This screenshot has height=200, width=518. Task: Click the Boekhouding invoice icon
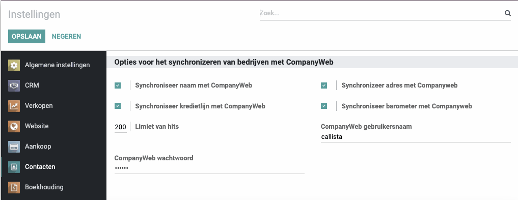click(14, 187)
